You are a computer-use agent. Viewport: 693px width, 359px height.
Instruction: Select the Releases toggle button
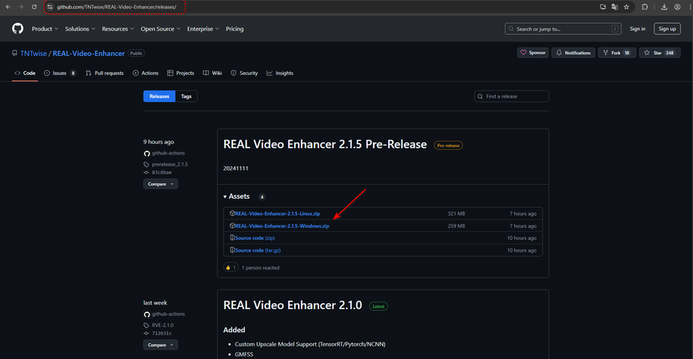[159, 96]
